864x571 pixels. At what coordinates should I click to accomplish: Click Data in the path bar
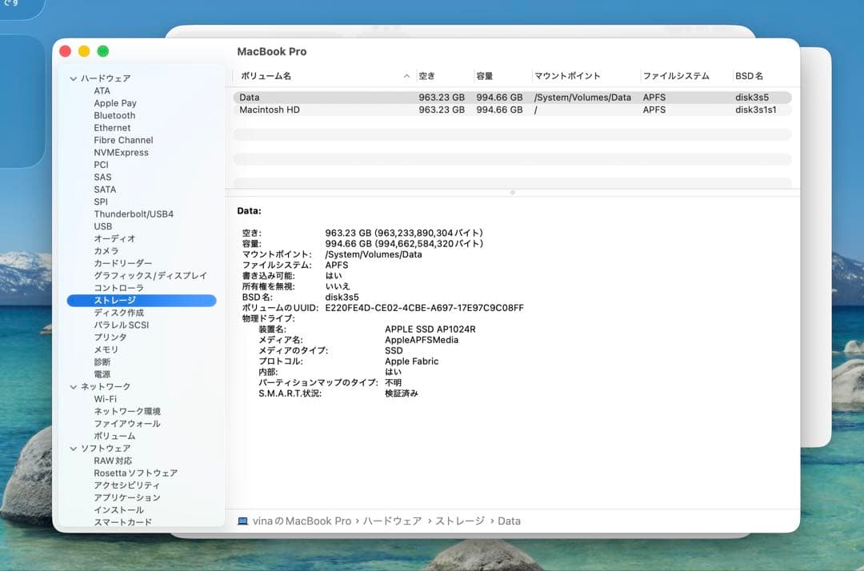pos(509,521)
